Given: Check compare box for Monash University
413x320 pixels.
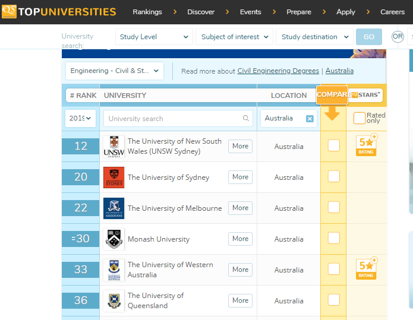Looking at the screenshot, I should coord(334,238).
